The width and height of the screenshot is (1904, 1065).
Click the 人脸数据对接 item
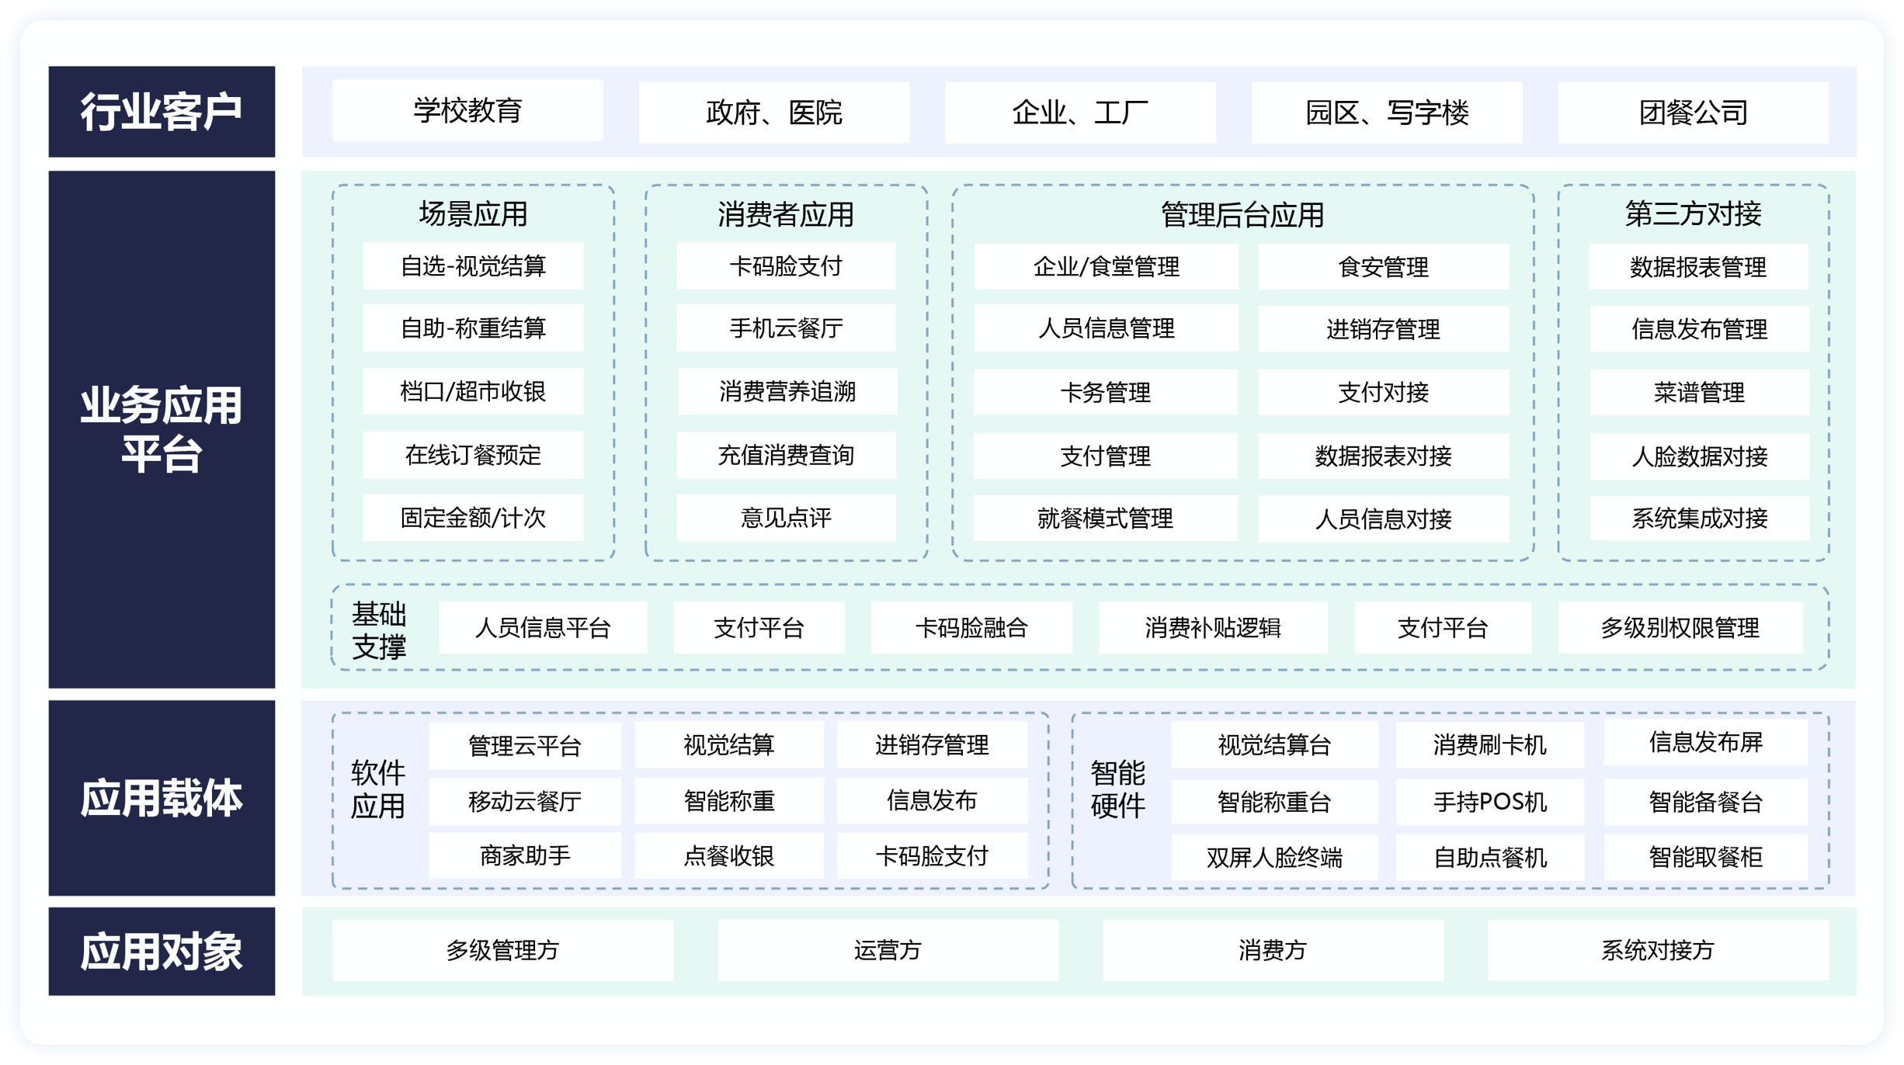tap(1699, 456)
